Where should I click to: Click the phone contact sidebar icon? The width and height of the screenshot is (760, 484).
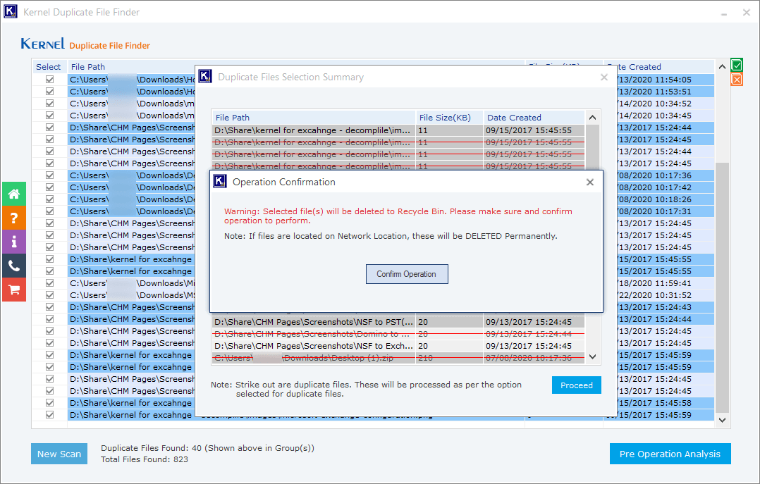[14, 266]
